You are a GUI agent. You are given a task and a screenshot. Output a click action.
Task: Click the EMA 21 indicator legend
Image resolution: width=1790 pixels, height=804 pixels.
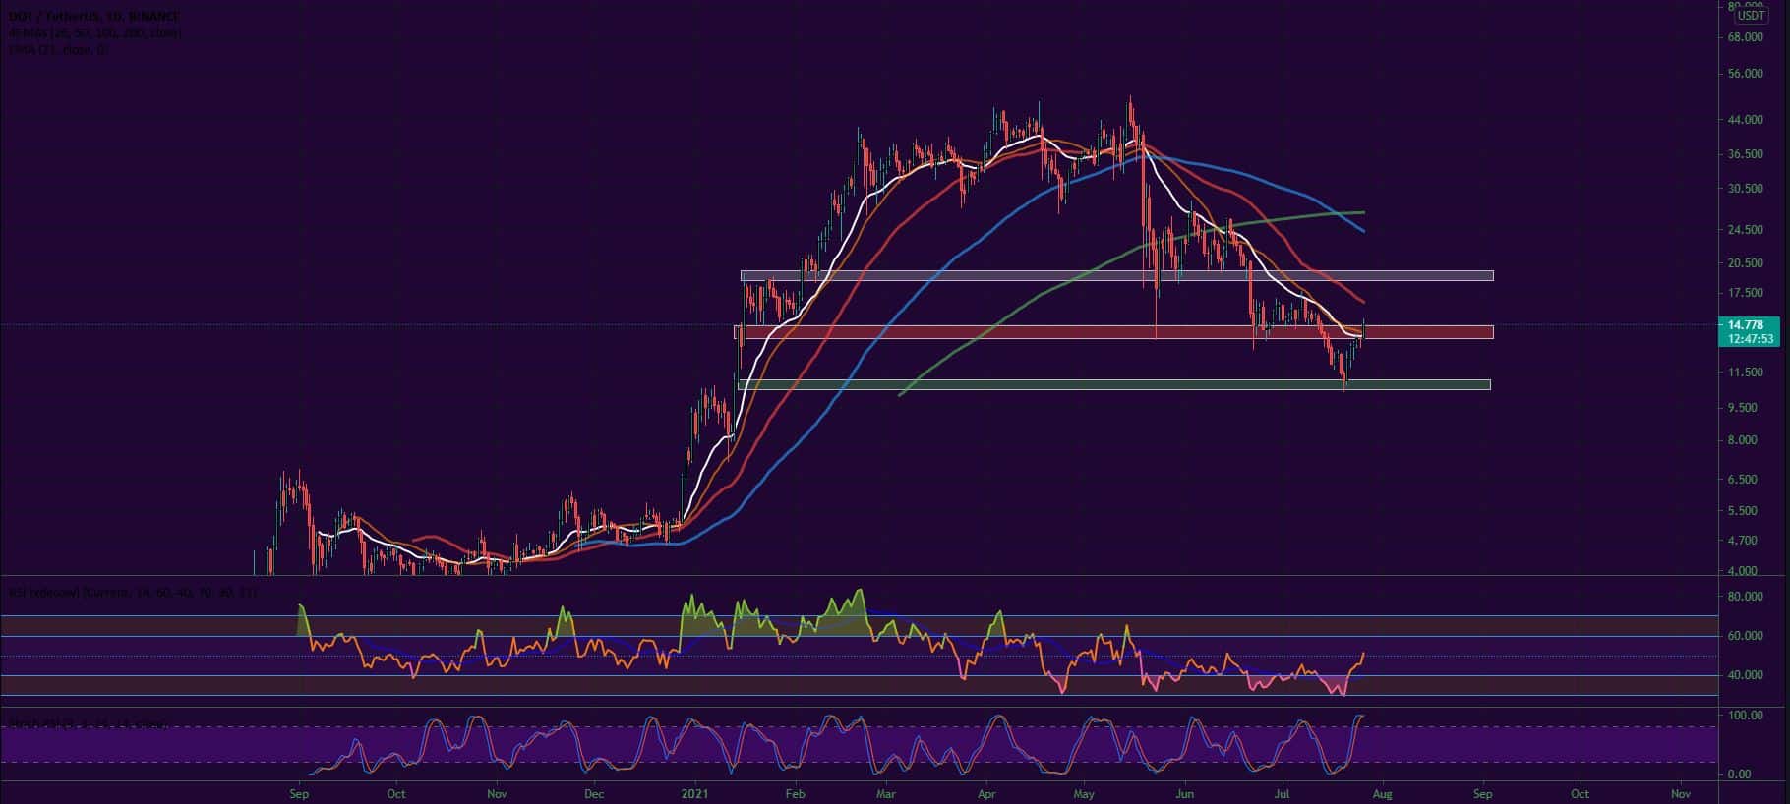58,49
